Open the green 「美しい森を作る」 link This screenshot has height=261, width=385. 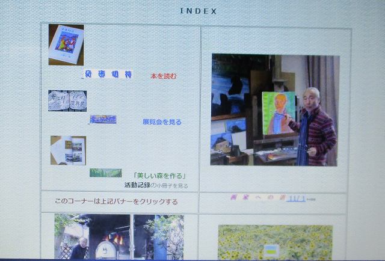(159, 176)
